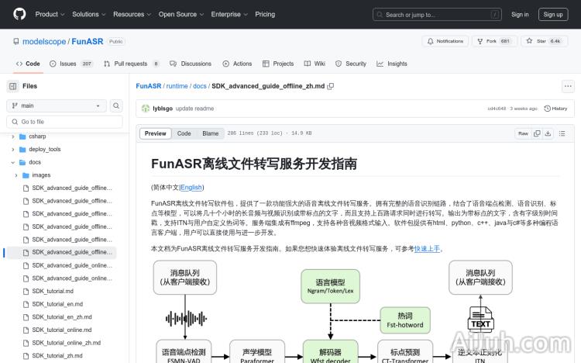Image resolution: width=581 pixels, height=363 pixels.
Task: Download the raw file icon
Action: [x=548, y=133]
